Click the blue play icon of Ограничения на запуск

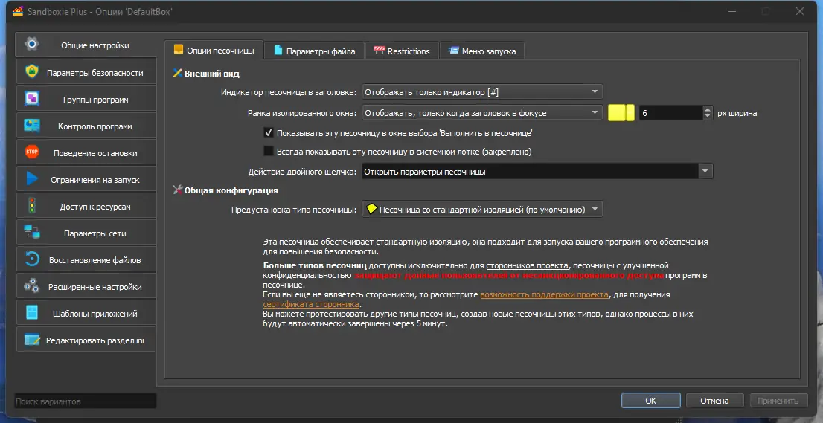coord(32,178)
